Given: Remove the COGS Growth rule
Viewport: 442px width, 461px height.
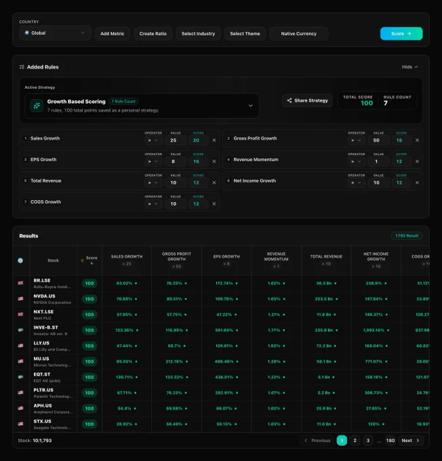Looking at the screenshot, I should coord(214,204).
